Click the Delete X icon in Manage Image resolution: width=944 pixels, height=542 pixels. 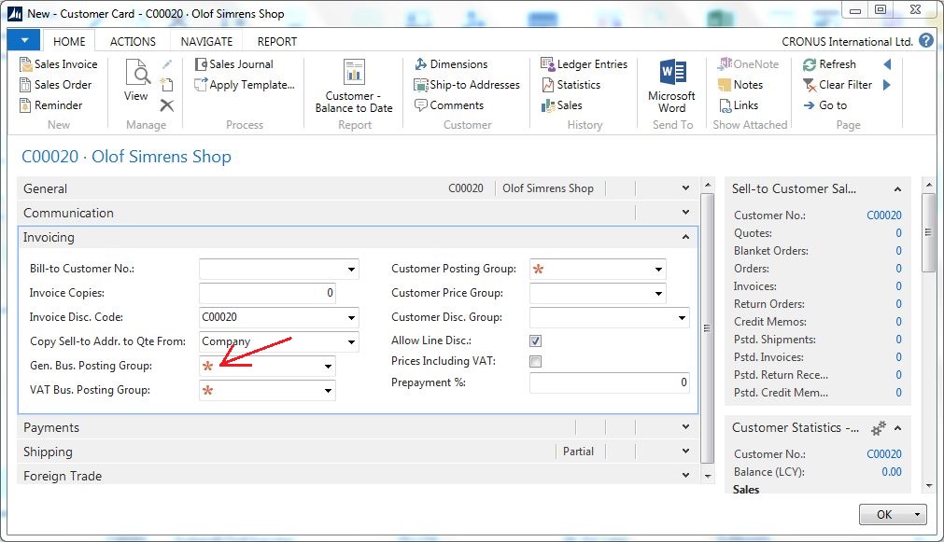pos(167,105)
